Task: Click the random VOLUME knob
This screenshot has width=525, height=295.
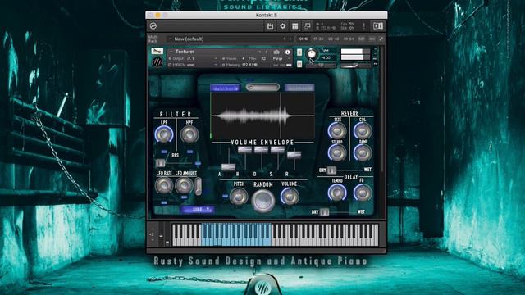Action: [290, 197]
